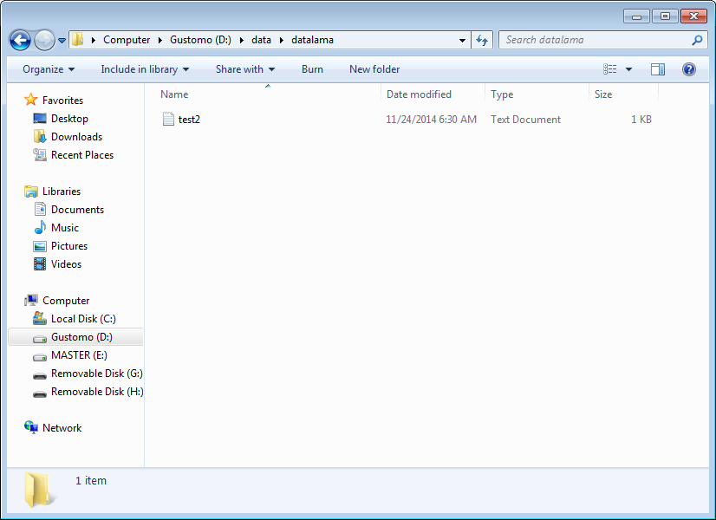Click the Favorites star icon

click(31, 100)
